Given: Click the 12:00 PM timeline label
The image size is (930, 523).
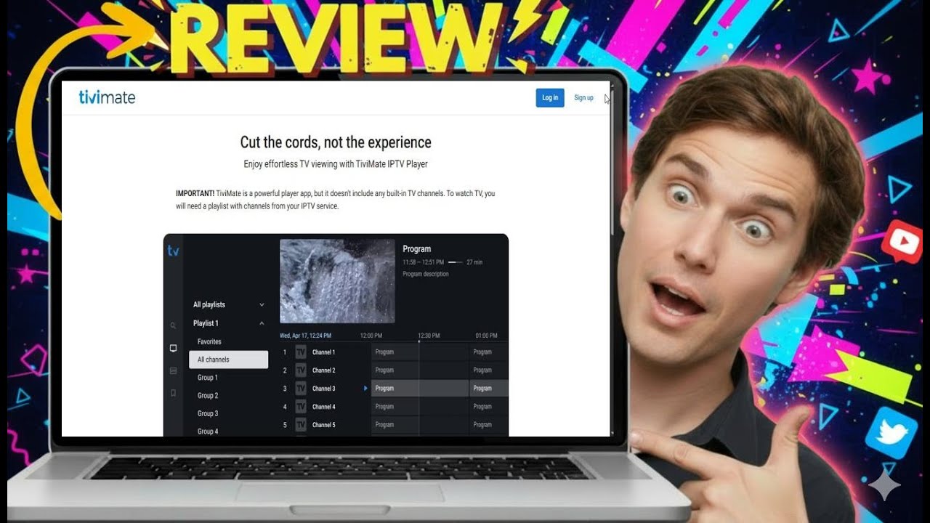Looking at the screenshot, I should click(371, 336).
